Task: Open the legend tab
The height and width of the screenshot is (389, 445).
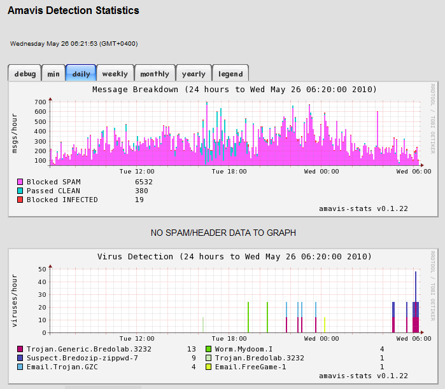Action: 230,73
